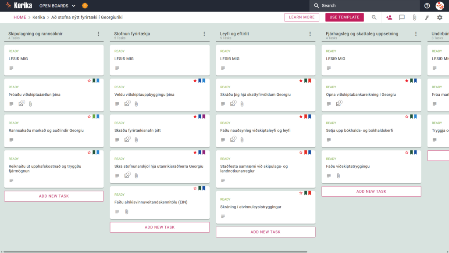Open Stofnun fyrirtækja column menu

204,34
